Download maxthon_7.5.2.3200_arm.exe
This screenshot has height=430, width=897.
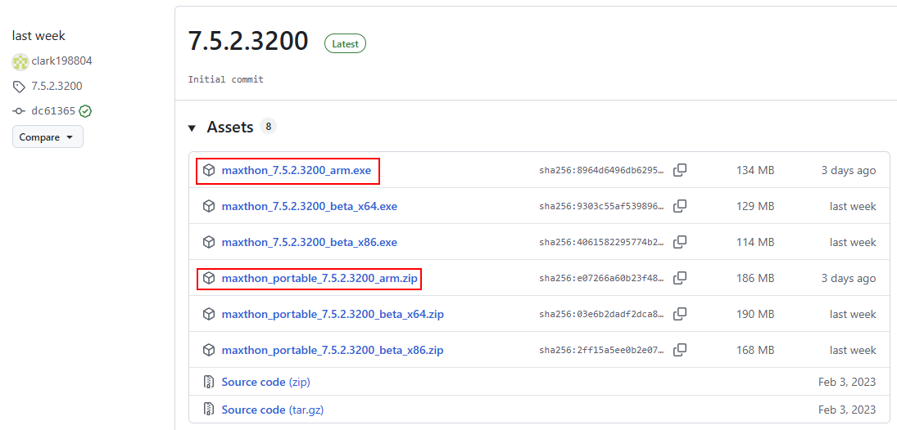pyautogui.click(x=296, y=171)
